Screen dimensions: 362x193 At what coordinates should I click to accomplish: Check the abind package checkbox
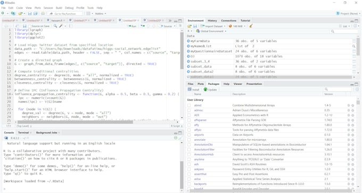pos(189,106)
